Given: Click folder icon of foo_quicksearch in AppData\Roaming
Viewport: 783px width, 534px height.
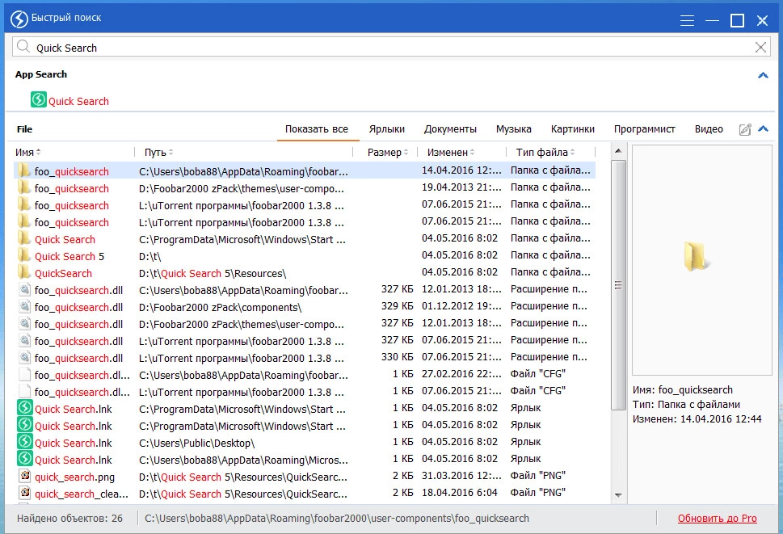Looking at the screenshot, I should pyautogui.click(x=23, y=170).
